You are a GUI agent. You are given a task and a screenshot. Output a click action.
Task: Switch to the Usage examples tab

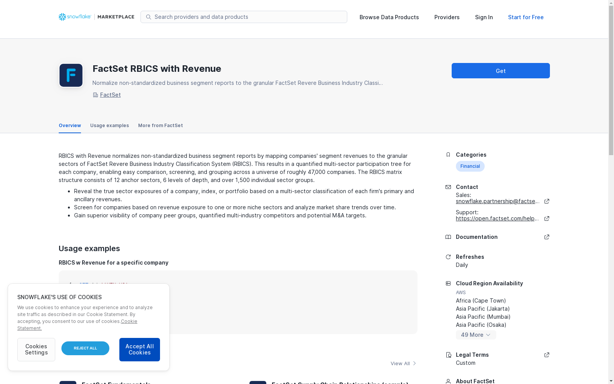[109, 126]
